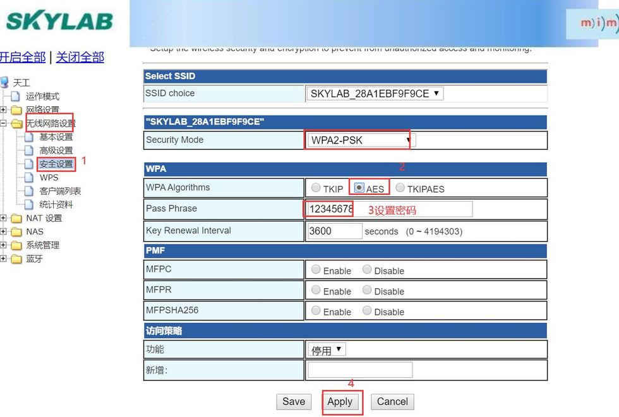Click the SKYLAB logo
Image resolution: width=619 pixels, height=417 pixels.
tap(59, 21)
